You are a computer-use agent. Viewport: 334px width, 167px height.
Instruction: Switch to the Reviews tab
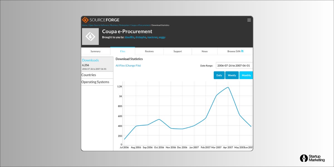coord(149,51)
